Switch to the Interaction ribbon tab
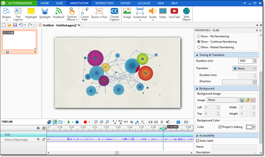 point(104,3)
